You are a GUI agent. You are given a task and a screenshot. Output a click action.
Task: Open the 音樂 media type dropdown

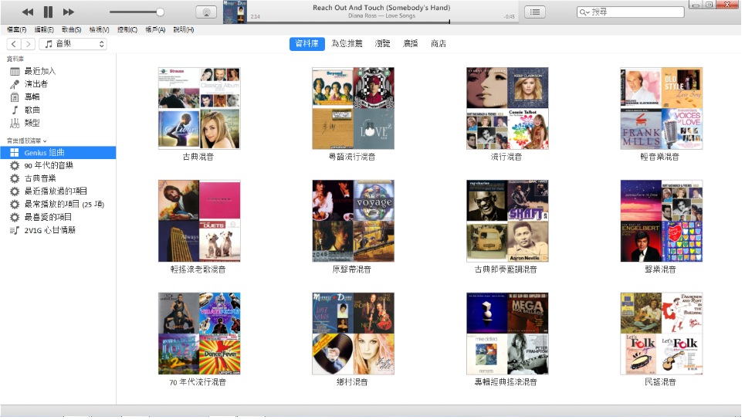click(x=73, y=44)
